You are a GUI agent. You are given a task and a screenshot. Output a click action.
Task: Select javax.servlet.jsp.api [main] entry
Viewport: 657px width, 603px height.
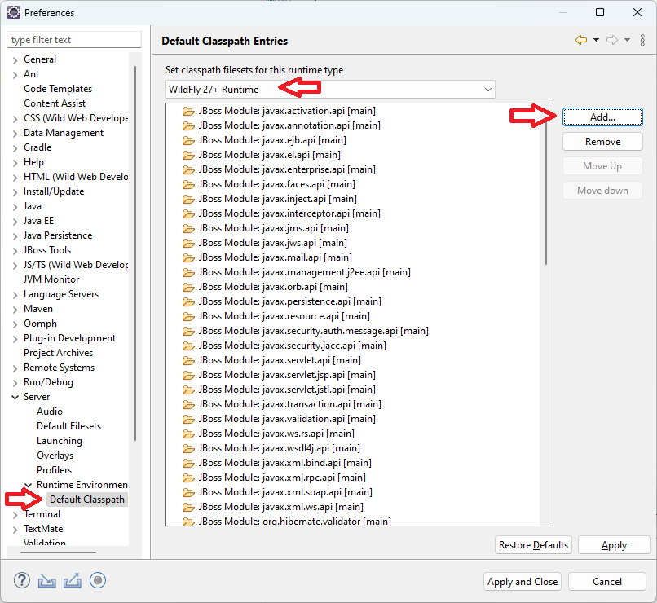pyautogui.click(x=287, y=375)
